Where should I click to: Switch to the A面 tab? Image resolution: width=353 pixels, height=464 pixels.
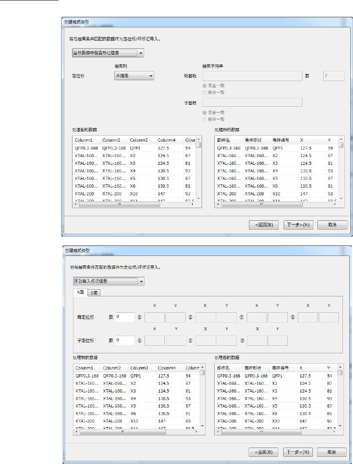(x=80, y=292)
